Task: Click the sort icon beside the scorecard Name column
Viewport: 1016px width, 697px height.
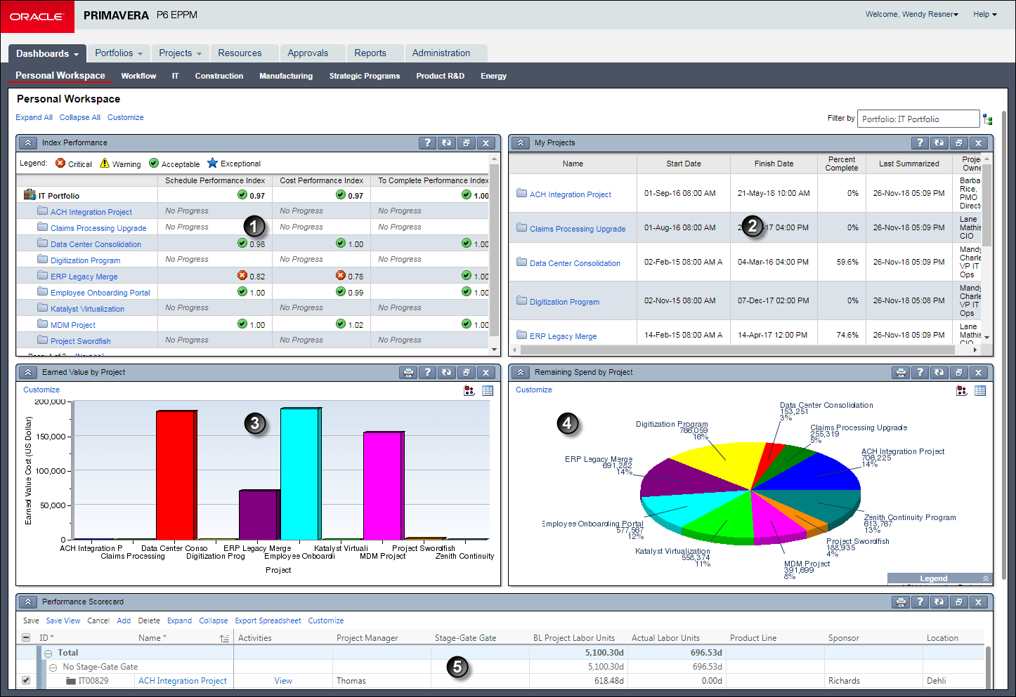Action: (x=224, y=638)
